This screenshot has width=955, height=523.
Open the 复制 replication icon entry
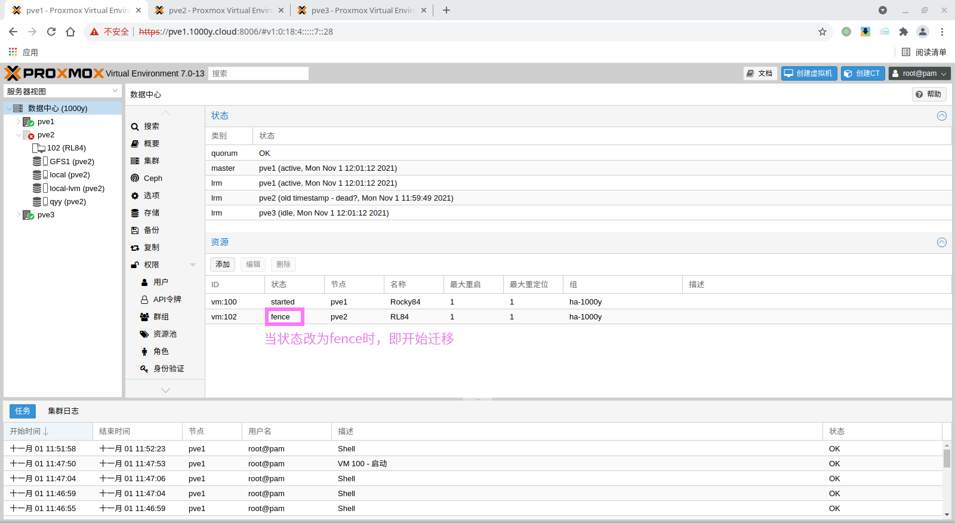135,248
